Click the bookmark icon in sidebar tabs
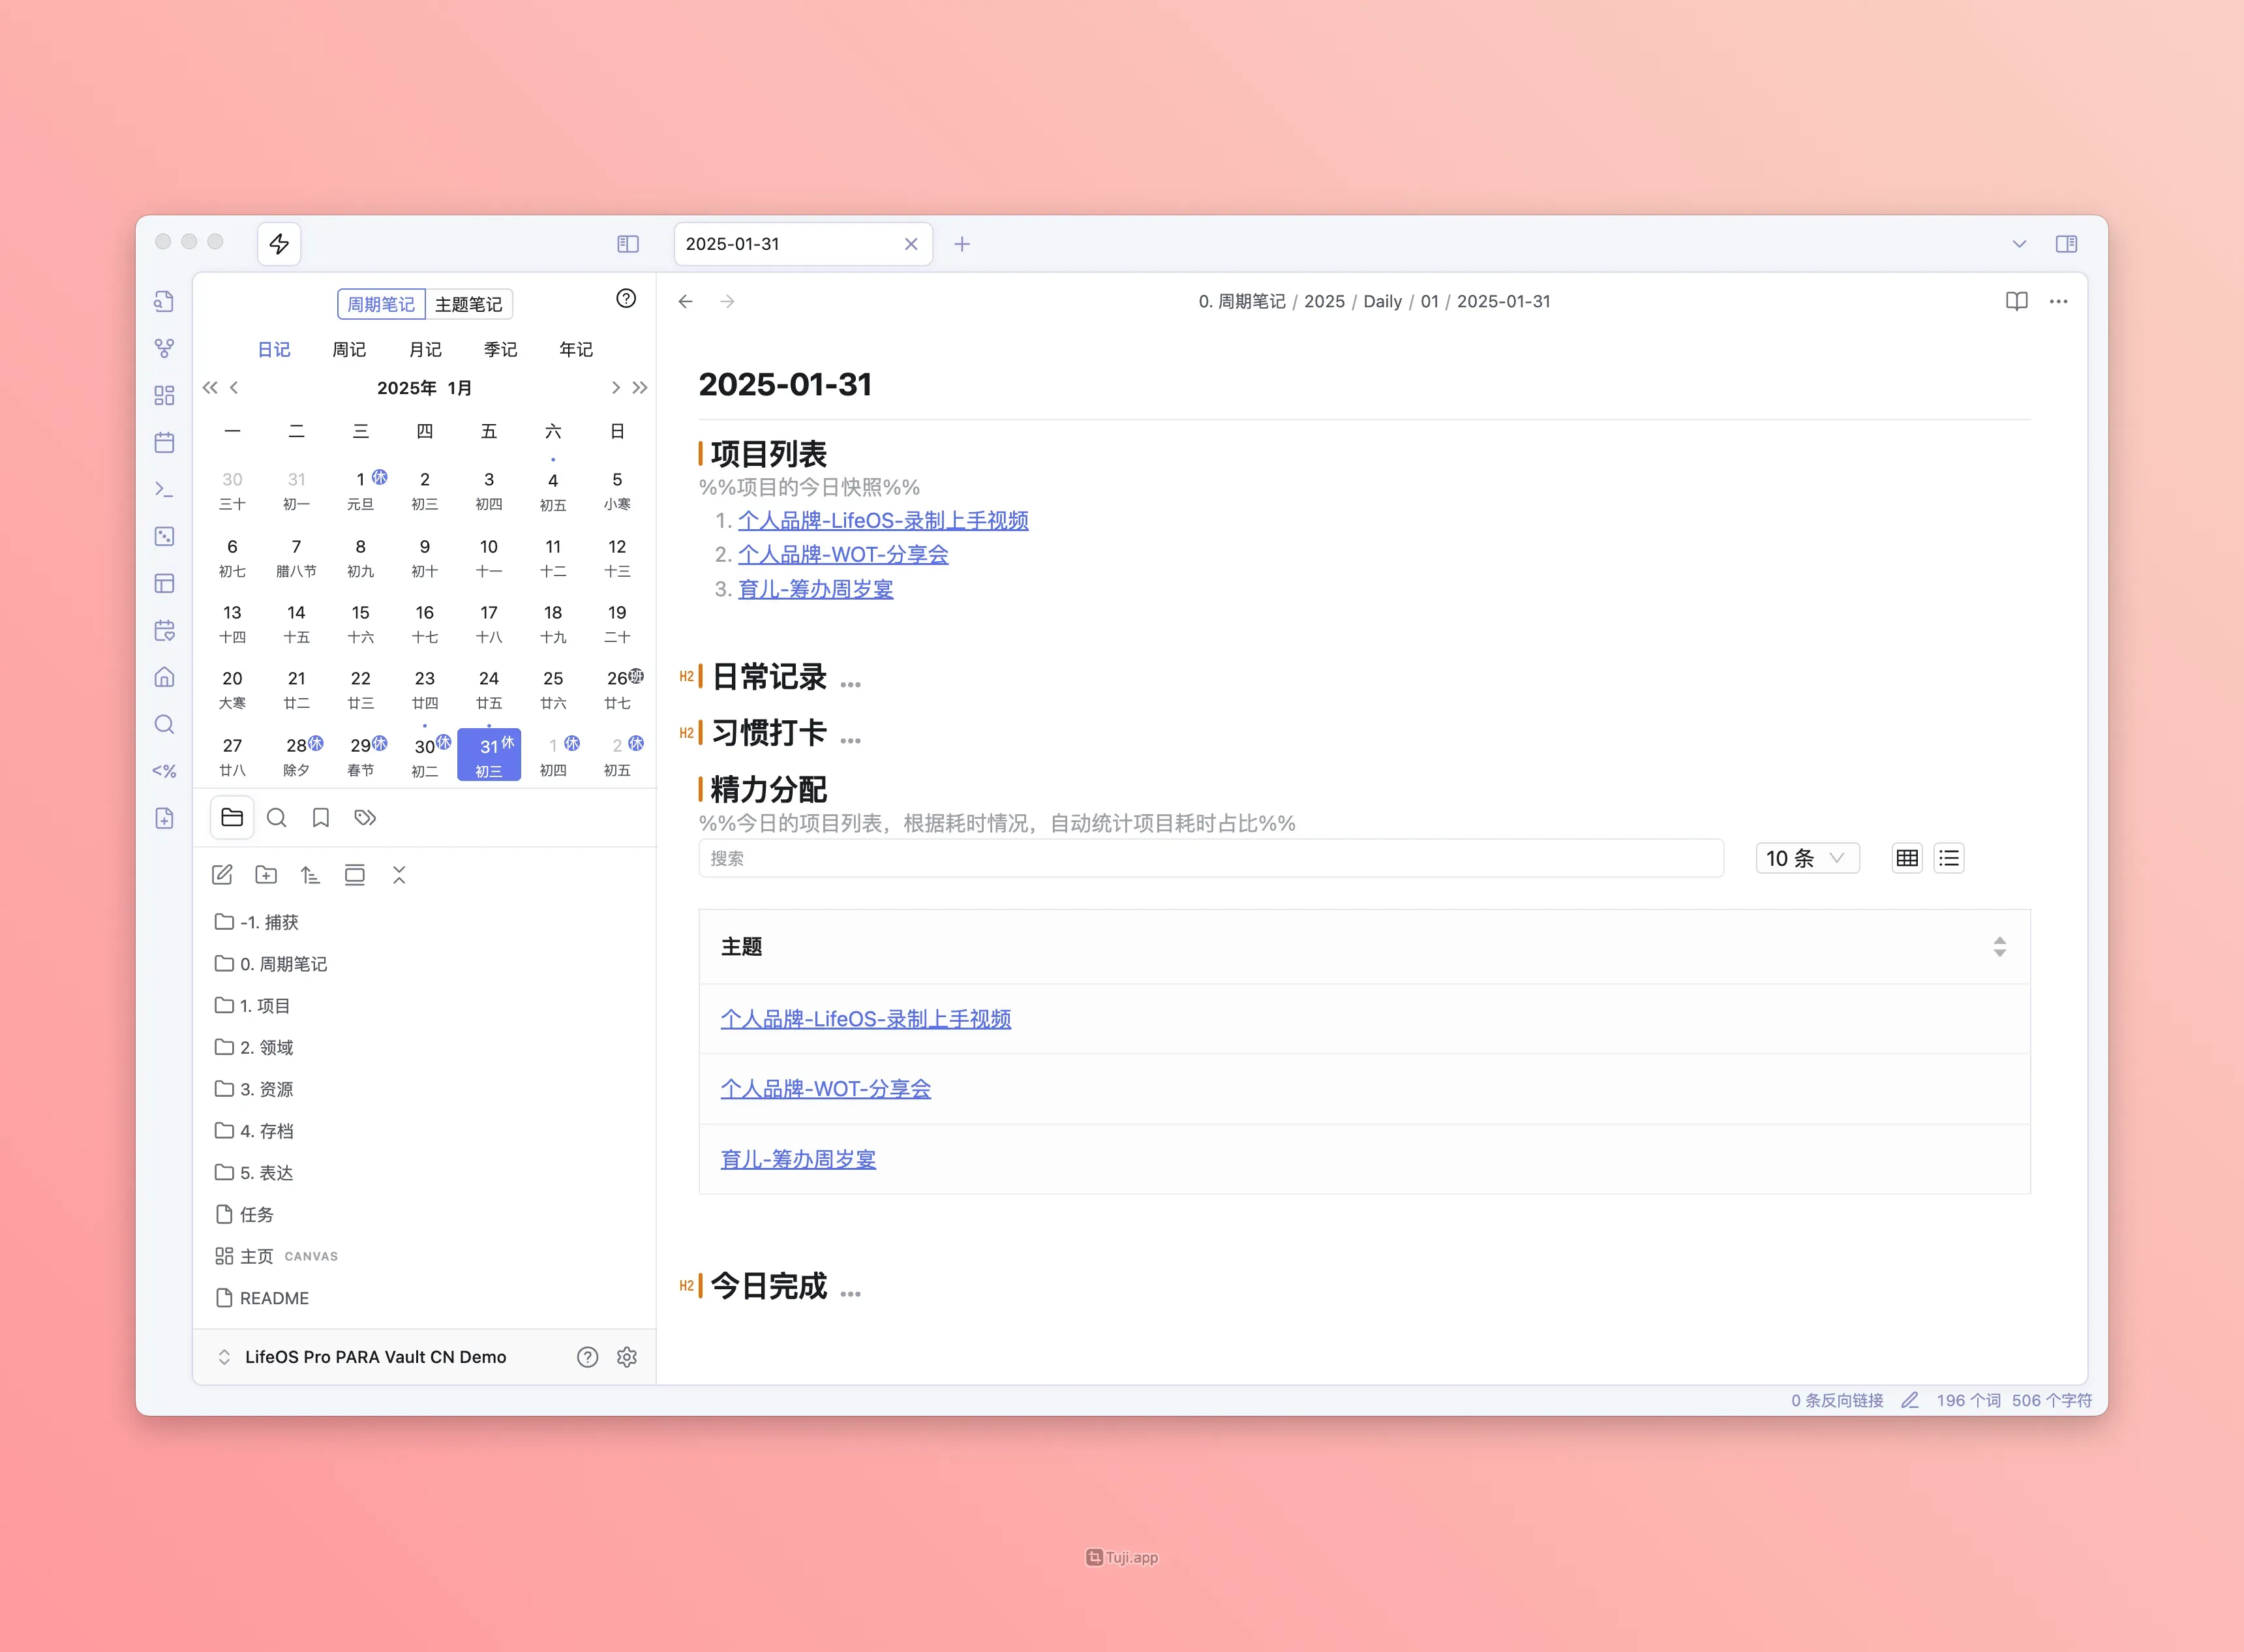Image resolution: width=2244 pixels, height=1652 pixels. 321,818
